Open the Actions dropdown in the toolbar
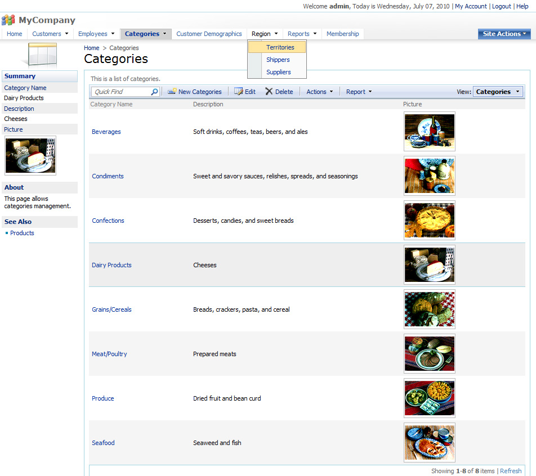536x476 pixels. point(319,91)
